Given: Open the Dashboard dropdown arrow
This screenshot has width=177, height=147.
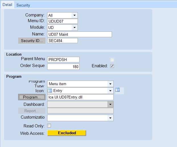Looking at the screenshot, I should [110, 104].
